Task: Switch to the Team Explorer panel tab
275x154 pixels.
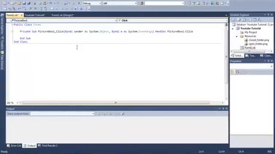Action: click(x=251, y=56)
